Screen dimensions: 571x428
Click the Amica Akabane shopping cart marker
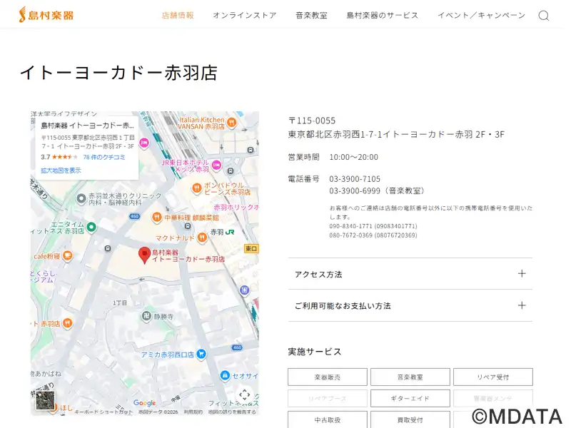tap(201, 354)
